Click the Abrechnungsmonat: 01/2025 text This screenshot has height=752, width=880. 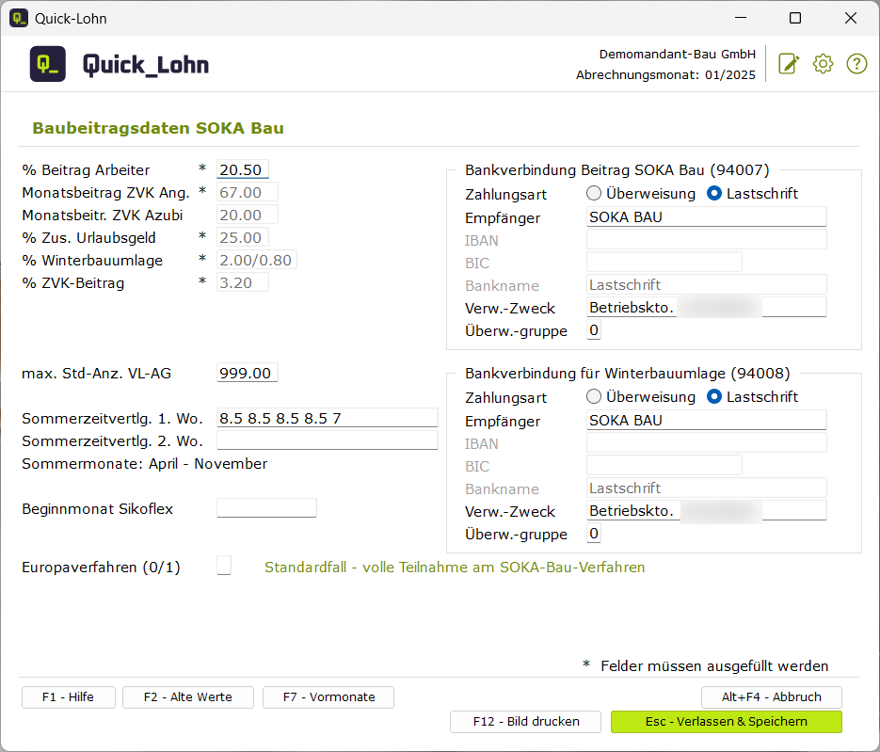coord(665,74)
